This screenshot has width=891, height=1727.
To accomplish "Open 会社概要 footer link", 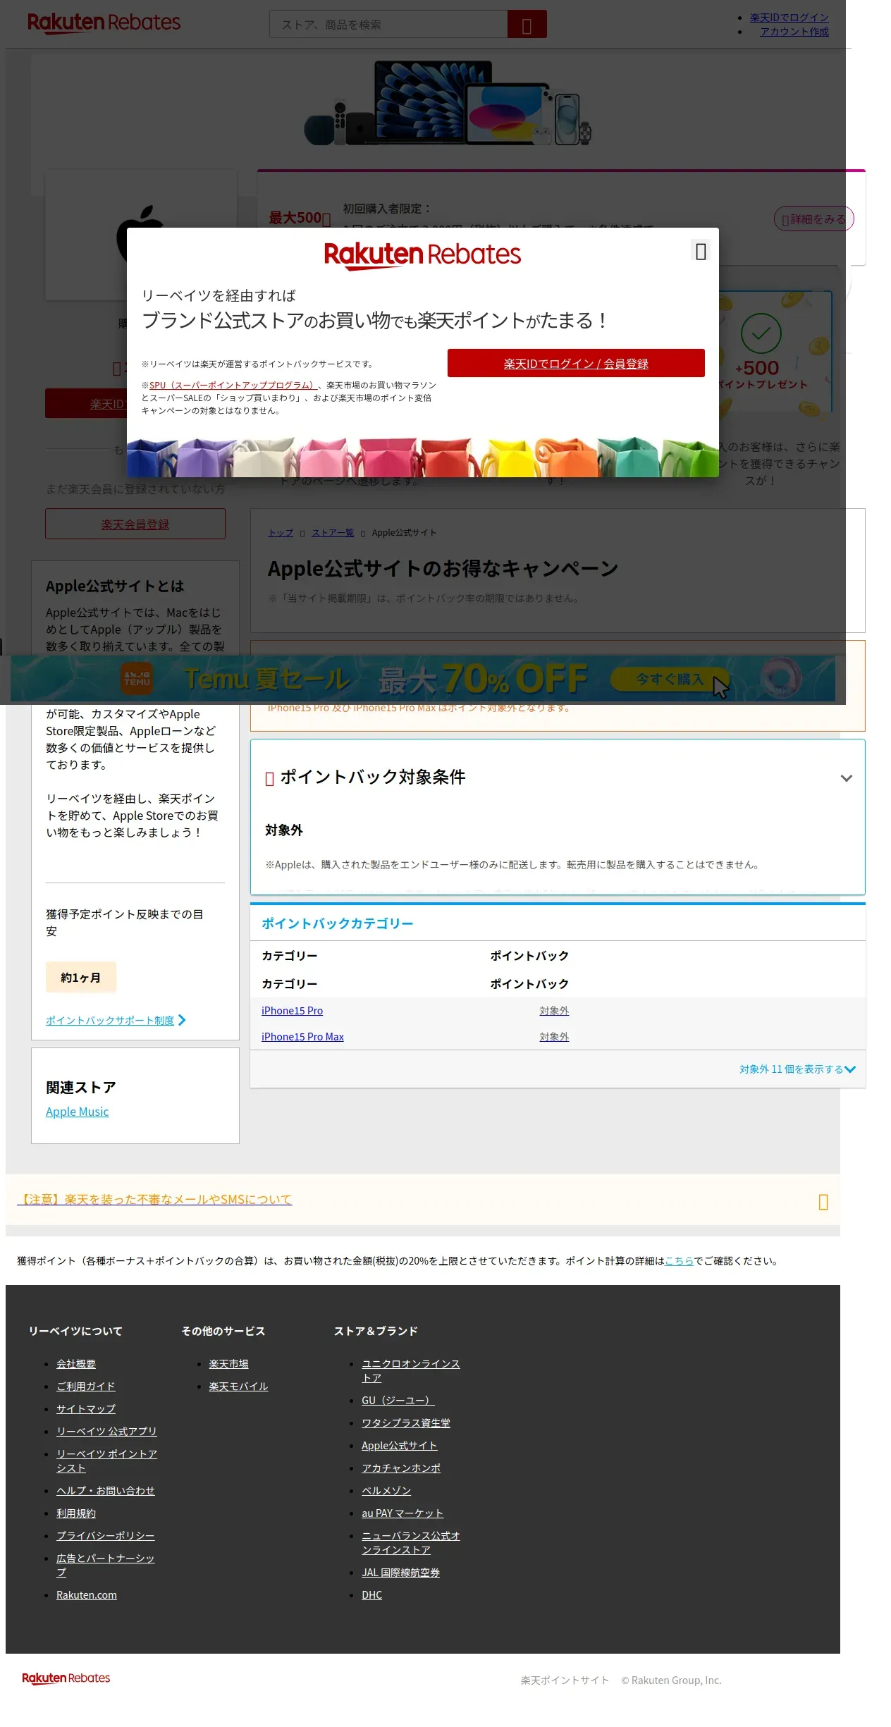I will [x=76, y=1364].
